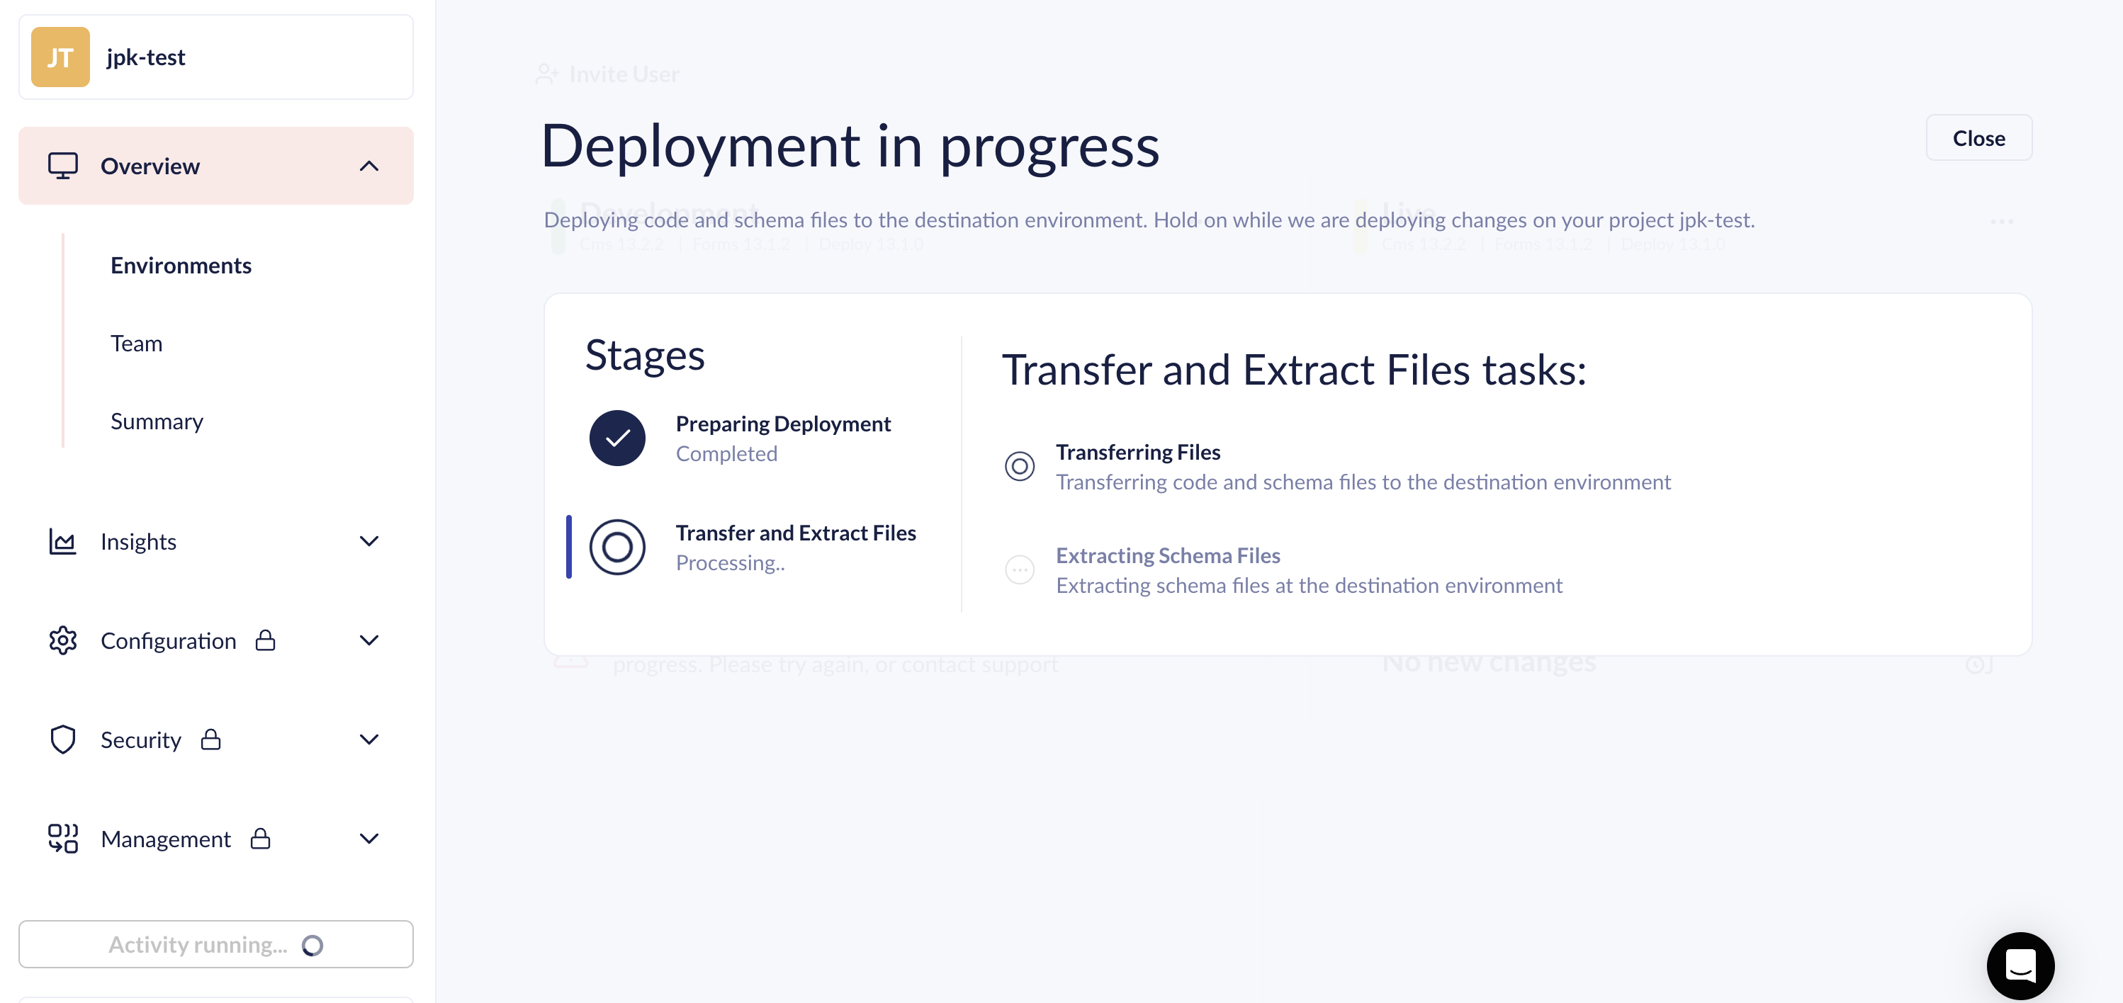The height and width of the screenshot is (1003, 2123).
Task: Open the Summary page
Action: [157, 421]
